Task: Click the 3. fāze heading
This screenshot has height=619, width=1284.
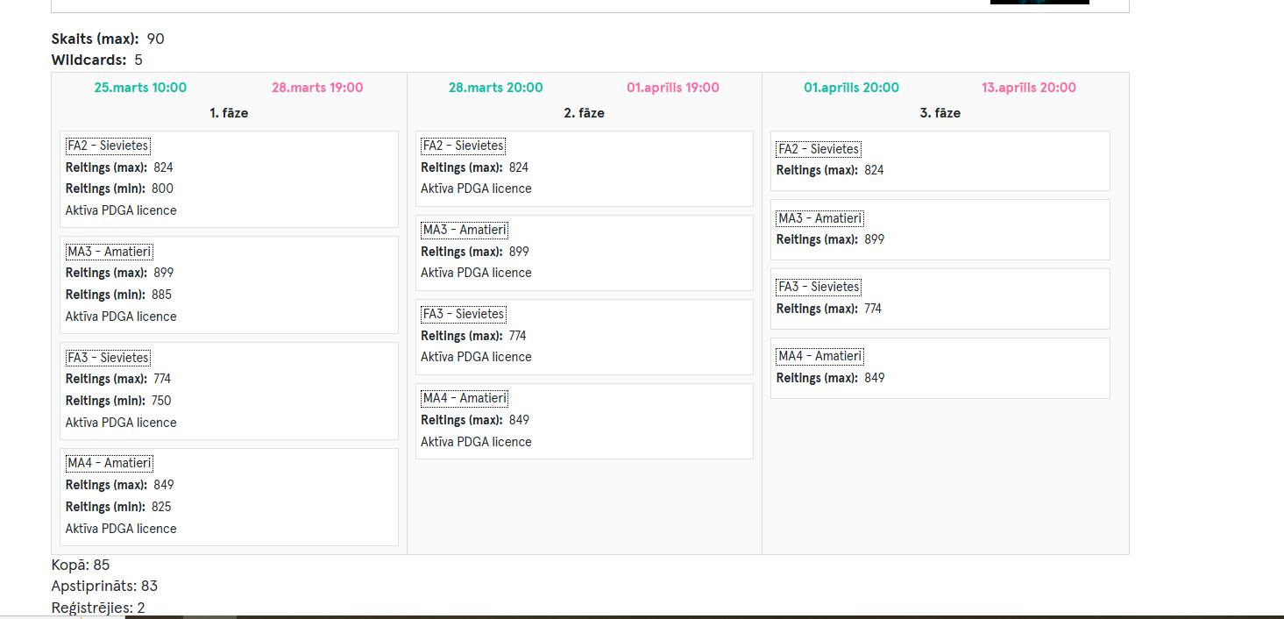Action: pos(940,113)
